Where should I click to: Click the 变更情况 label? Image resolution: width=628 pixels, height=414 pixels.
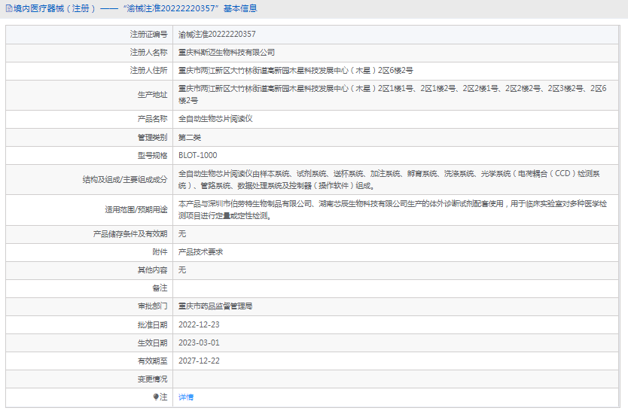point(152,379)
